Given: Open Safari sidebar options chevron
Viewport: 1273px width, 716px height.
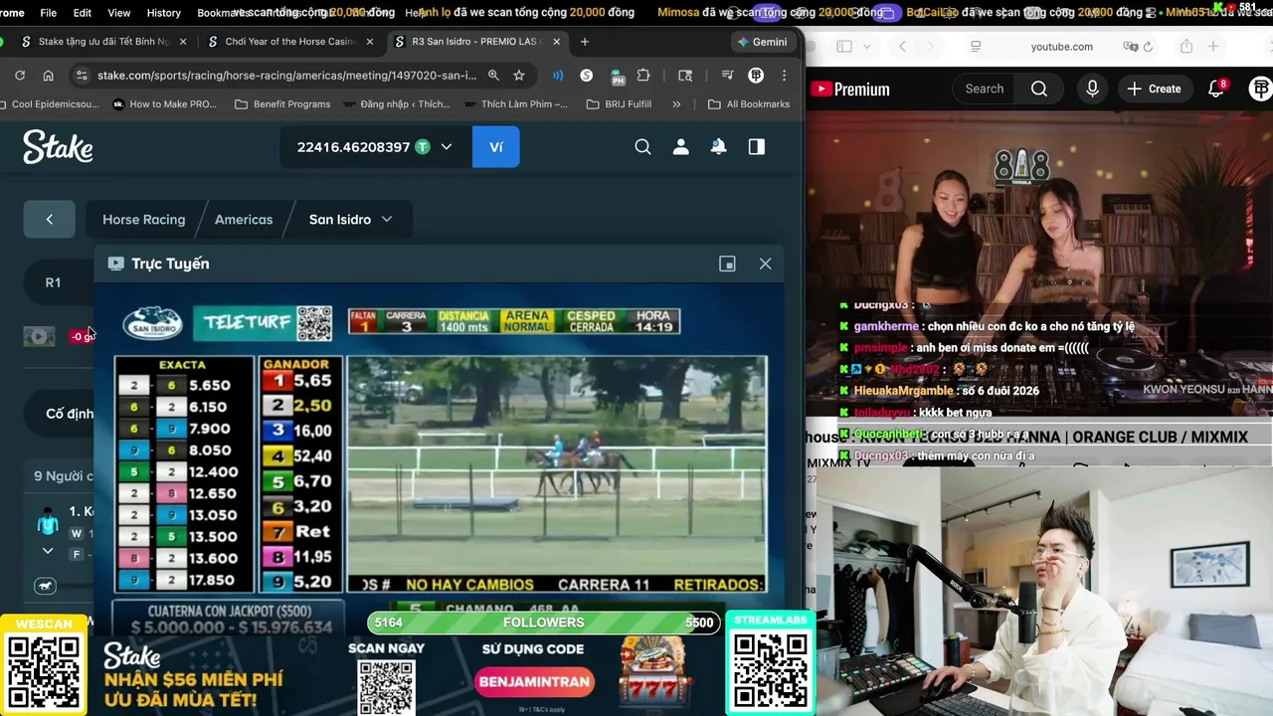Looking at the screenshot, I should pyautogui.click(x=866, y=47).
